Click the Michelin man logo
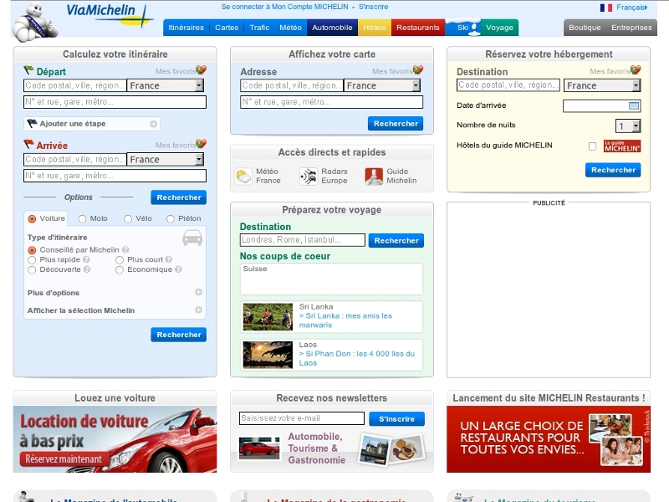669x502 pixels. point(35,21)
